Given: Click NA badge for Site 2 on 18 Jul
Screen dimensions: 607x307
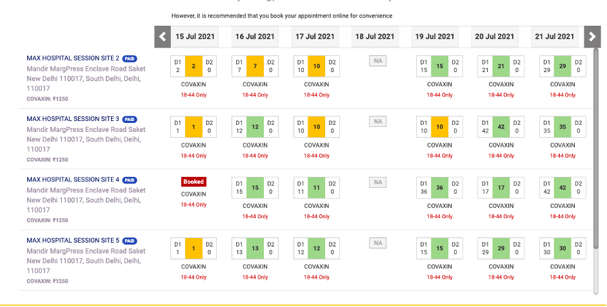Looking at the screenshot, I should 378,61.
